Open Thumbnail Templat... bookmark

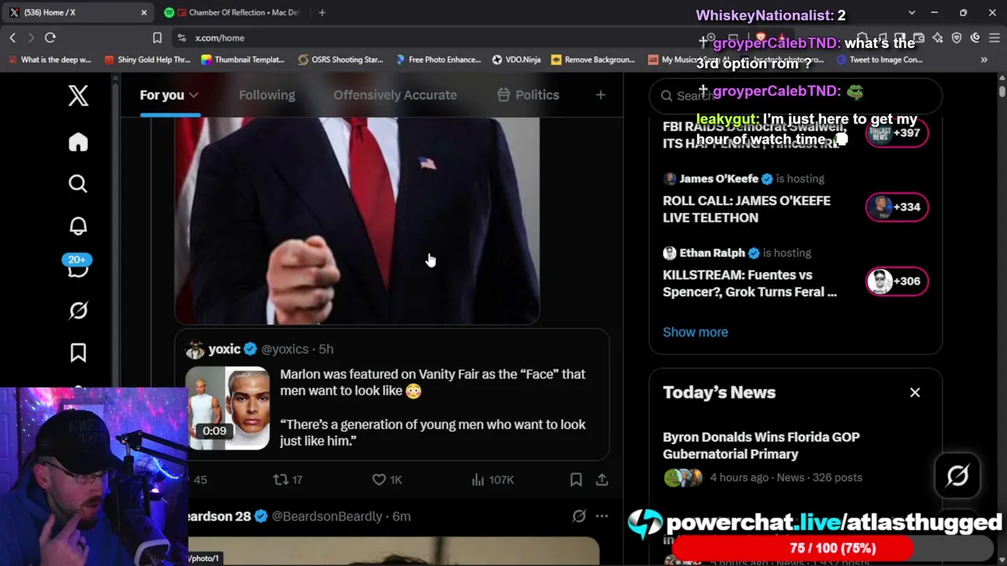[243, 60]
